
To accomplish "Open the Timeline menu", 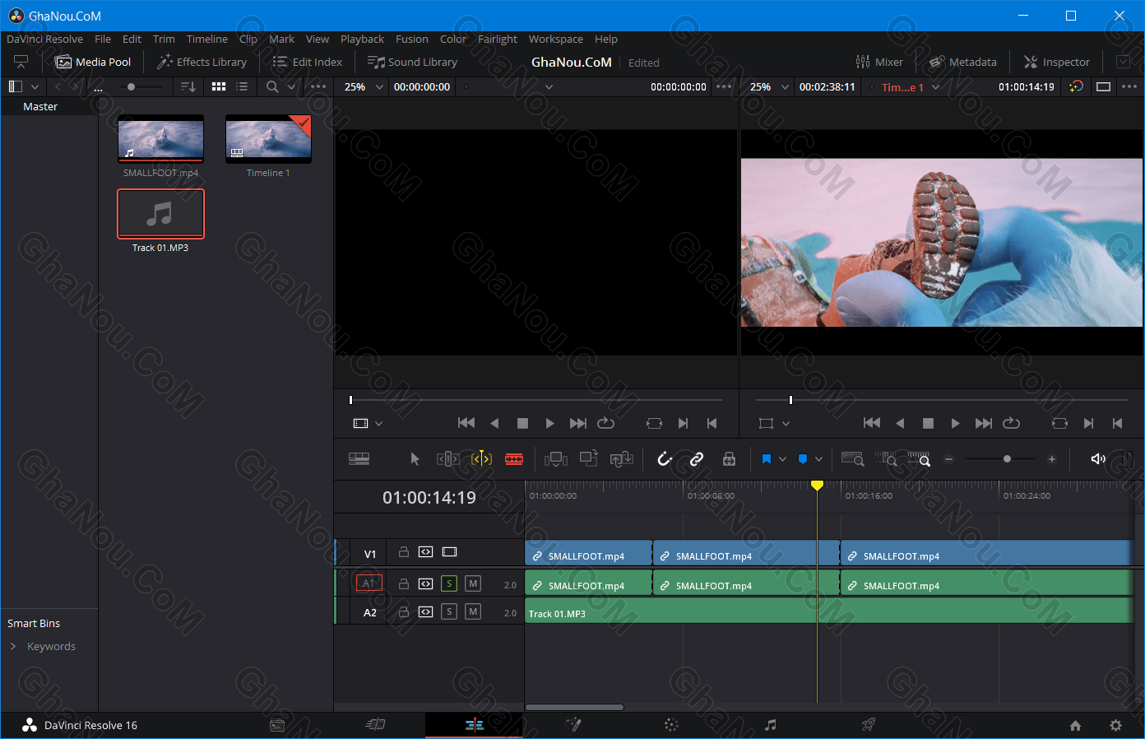I will (x=207, y=39).
